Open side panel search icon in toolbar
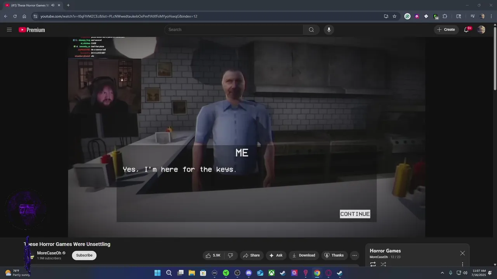The width and height of the screenshot is (497, 279). click(459, 16)
